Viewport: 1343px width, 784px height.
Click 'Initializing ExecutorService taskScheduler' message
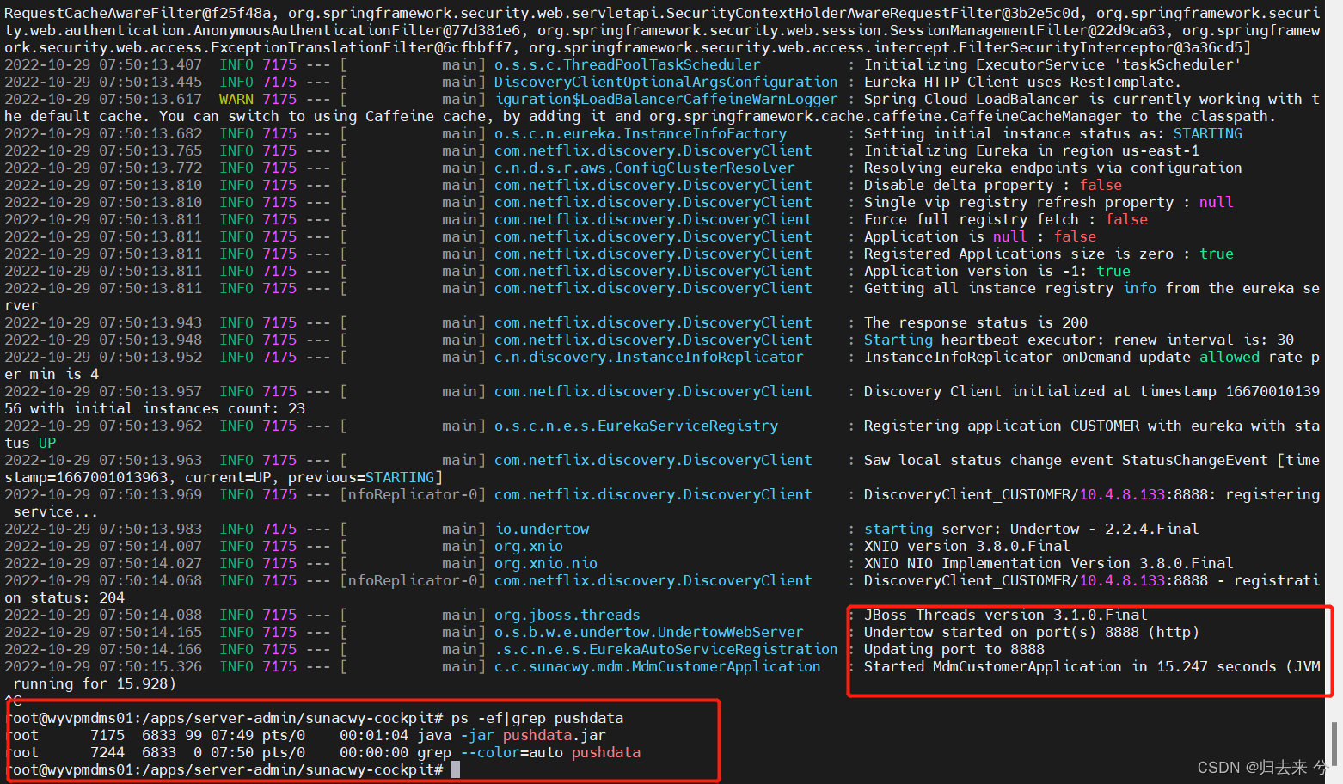1052,65
